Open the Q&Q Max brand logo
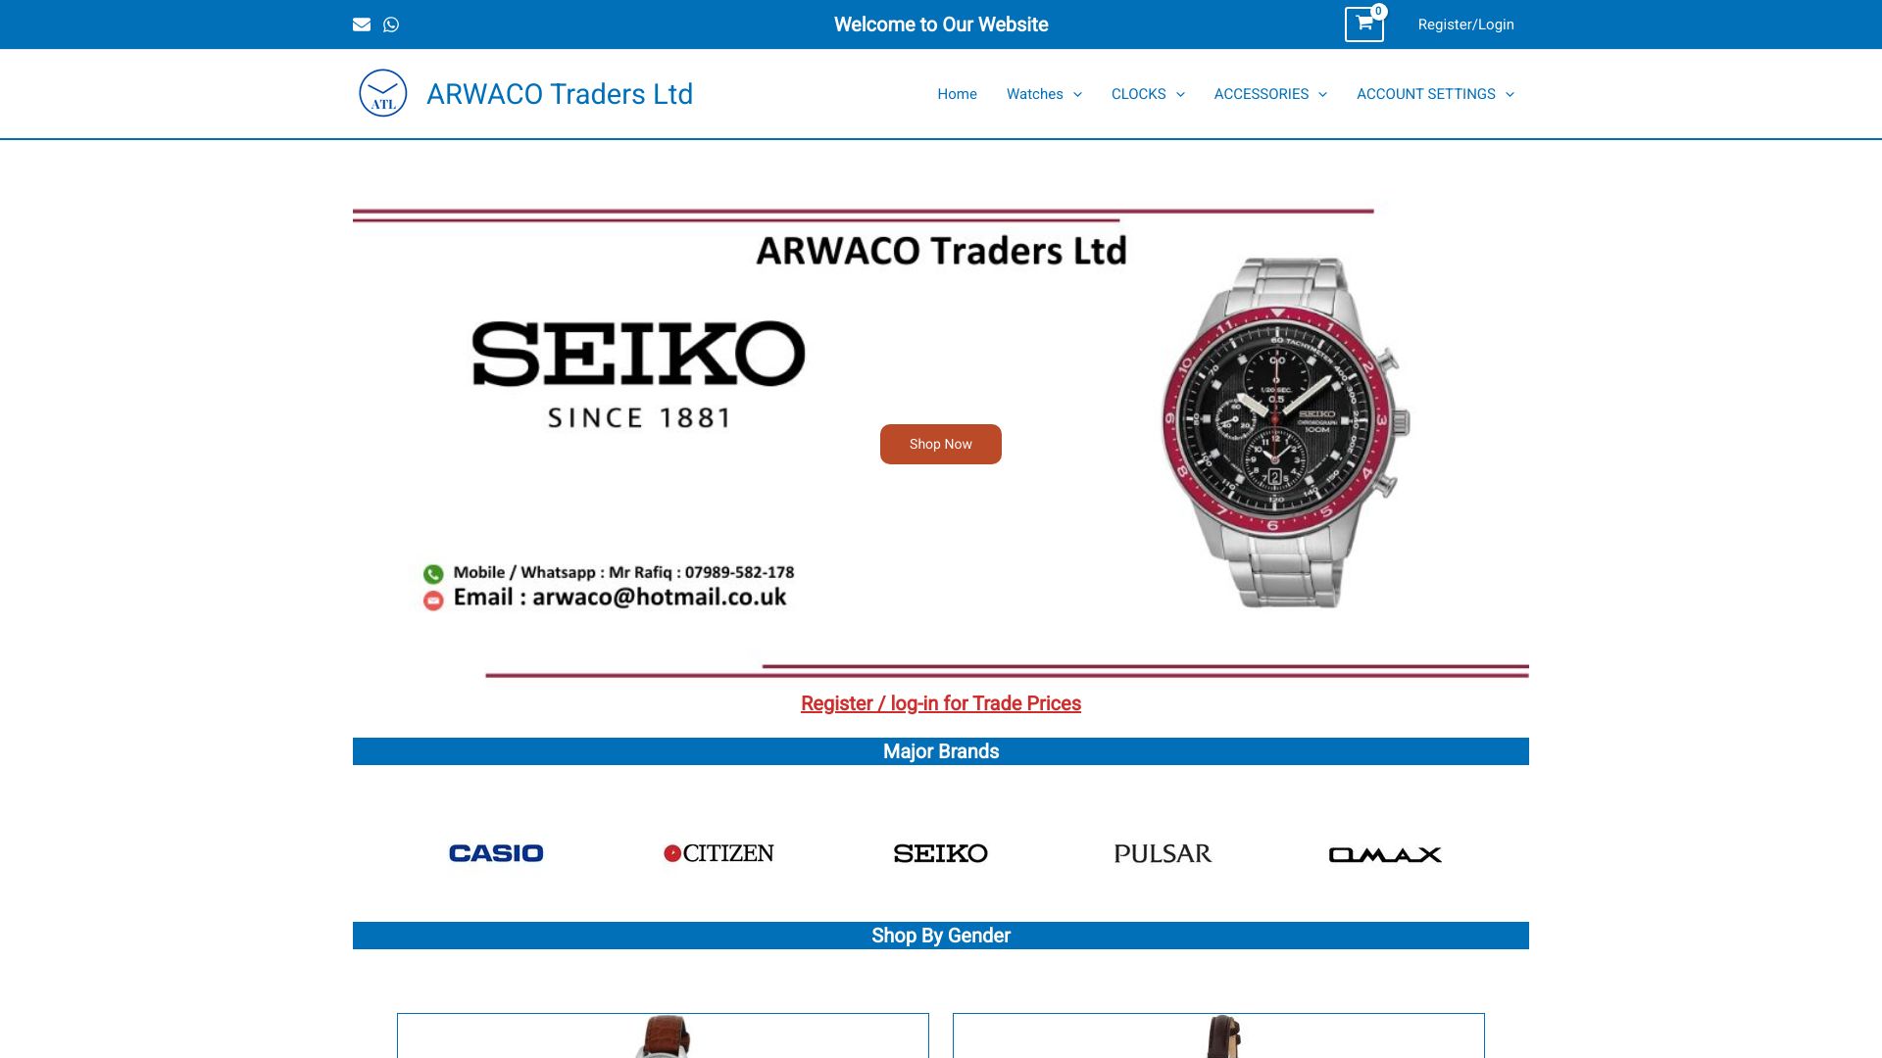1882x1058 pixels. pyautogui.click(x=1385, y=855)
